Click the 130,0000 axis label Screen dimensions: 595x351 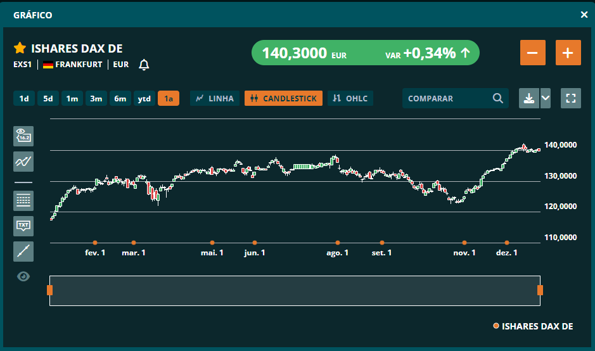(x=561, y=176)
